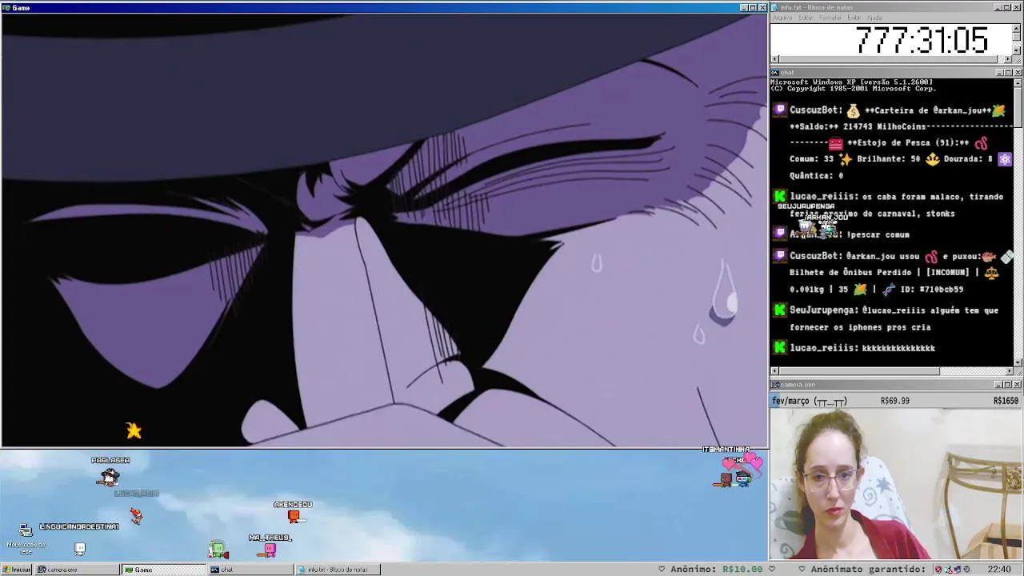Open Ajuda menu in Bloco de notas
1024x576 pixels.
pyautogui.click(x=875, y=18)
